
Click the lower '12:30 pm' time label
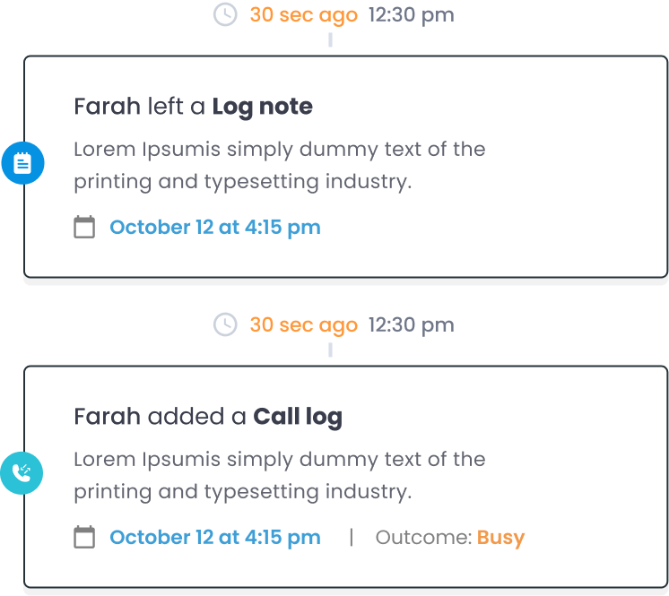pos(412,325)
